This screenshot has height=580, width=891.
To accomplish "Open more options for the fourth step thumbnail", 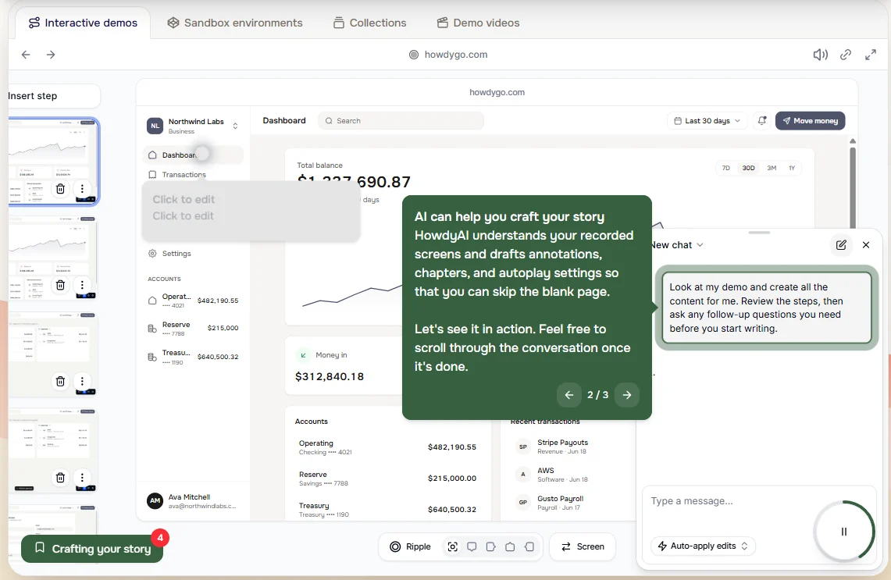I will (x=82, y=477).
